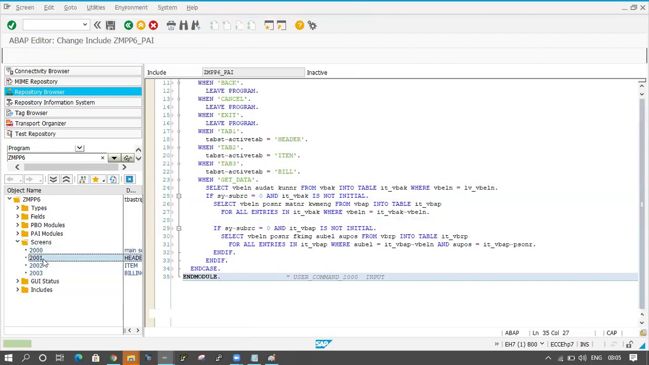Open the System menu
Screen dimensions: 649x365
167,8
